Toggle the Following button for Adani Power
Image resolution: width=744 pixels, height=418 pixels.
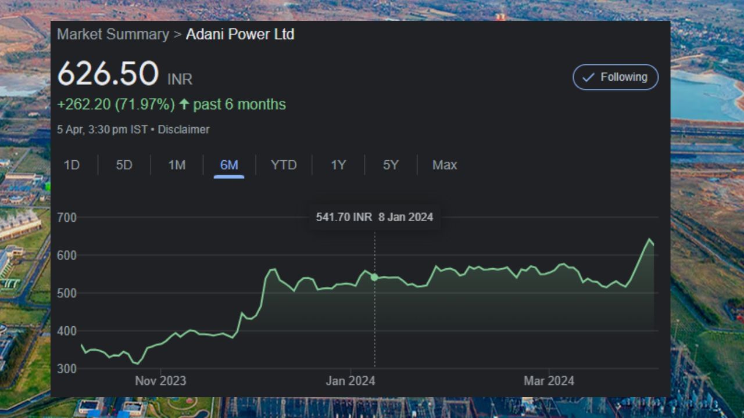[x=616, y=77]
